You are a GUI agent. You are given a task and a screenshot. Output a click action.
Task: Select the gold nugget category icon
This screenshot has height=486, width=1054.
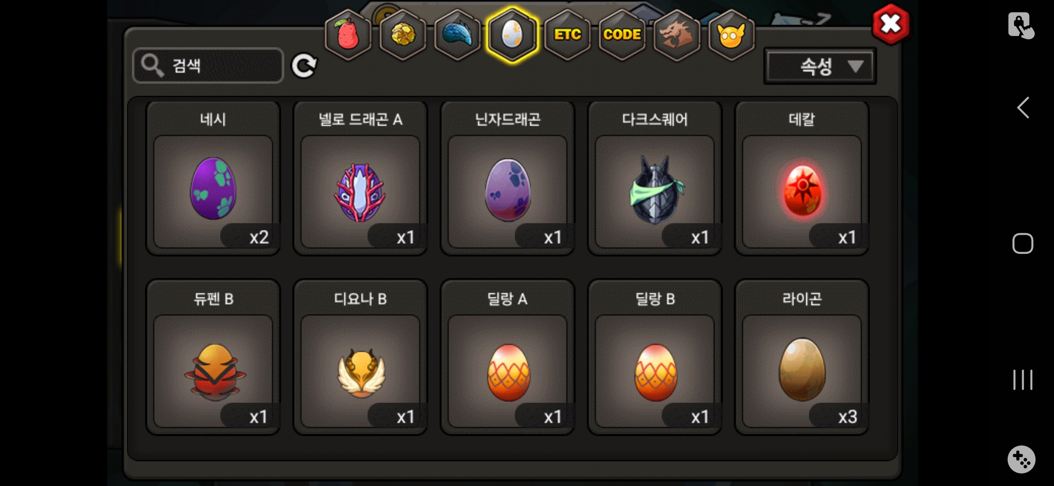click(403, 35)
